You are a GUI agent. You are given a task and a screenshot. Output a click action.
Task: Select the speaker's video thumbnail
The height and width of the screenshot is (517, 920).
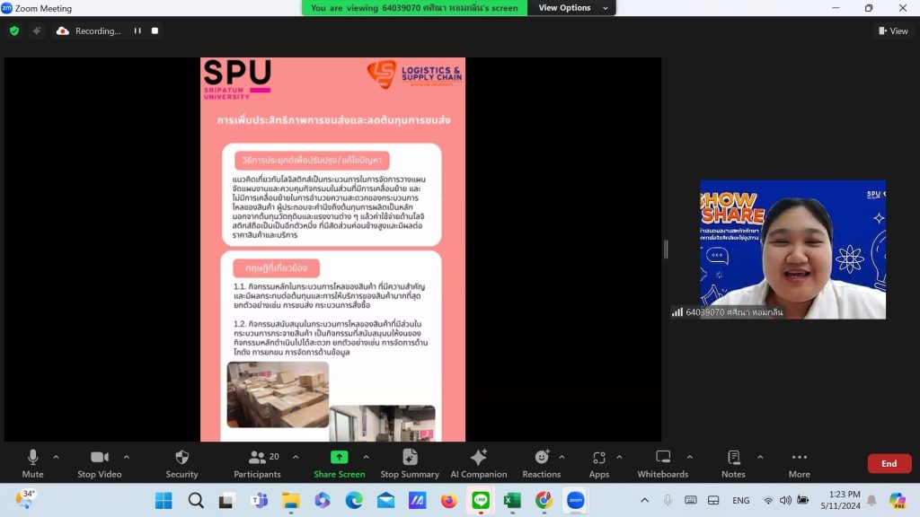click(x=792, y=250)
